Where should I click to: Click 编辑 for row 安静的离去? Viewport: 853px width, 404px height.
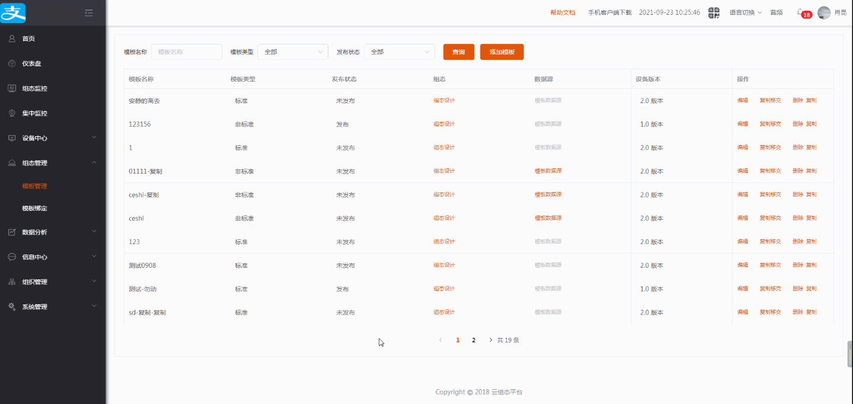(x=743, y=101)
